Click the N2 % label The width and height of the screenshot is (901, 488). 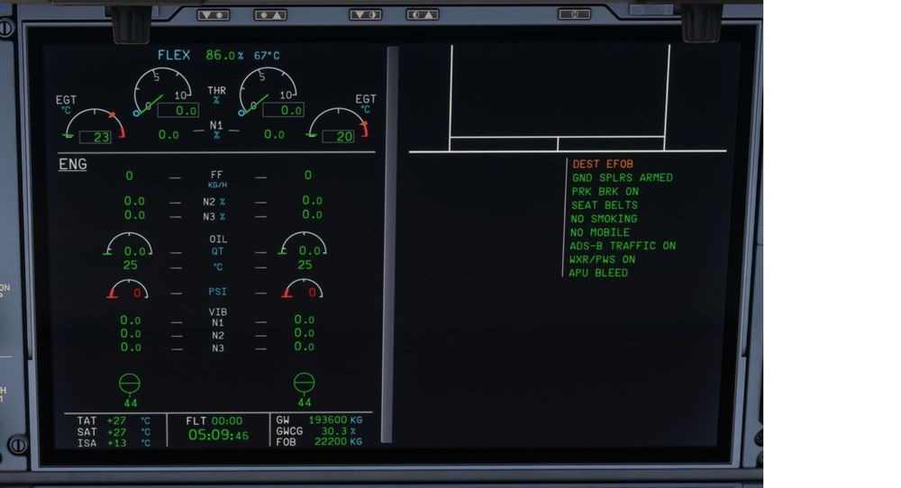(214, 202)
